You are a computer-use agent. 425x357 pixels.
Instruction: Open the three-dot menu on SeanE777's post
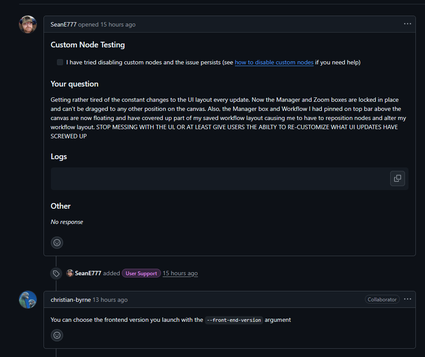click(x=407, y=24)
